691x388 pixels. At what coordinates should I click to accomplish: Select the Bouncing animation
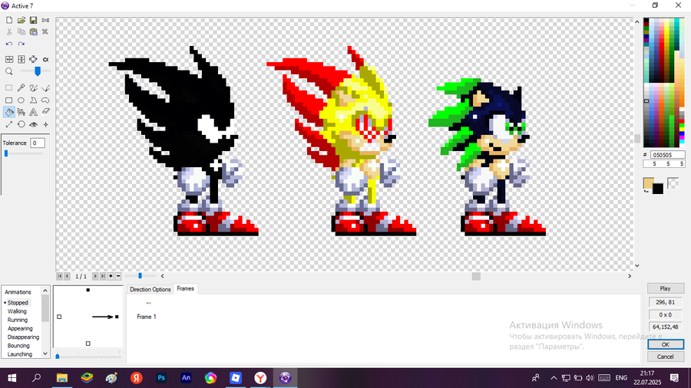18,346
